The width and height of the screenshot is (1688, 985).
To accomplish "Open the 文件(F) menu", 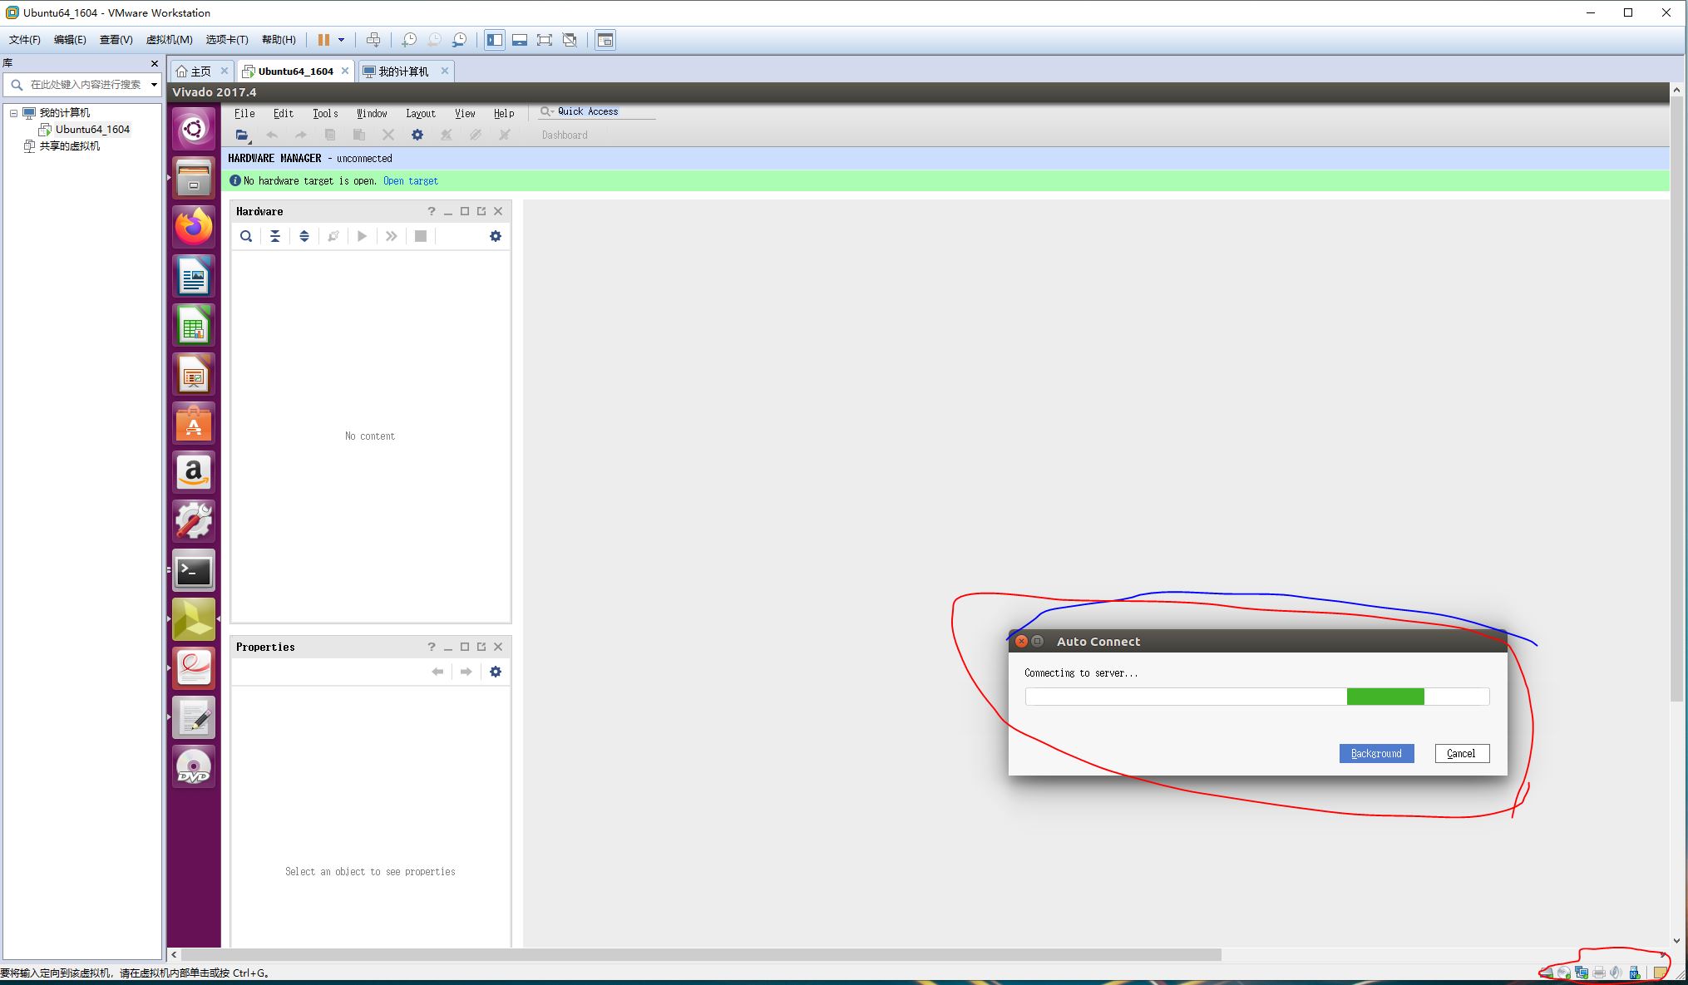I will point(25,40).
